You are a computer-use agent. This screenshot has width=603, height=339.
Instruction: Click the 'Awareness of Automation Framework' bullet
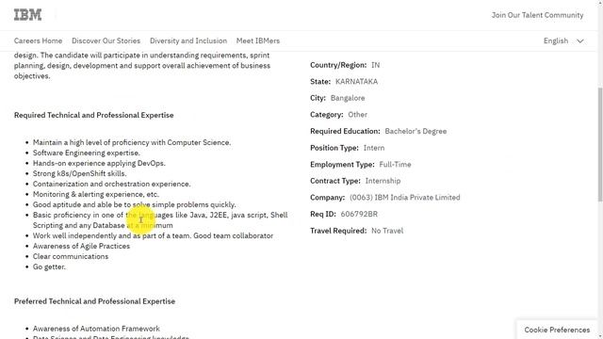(96, 329)
